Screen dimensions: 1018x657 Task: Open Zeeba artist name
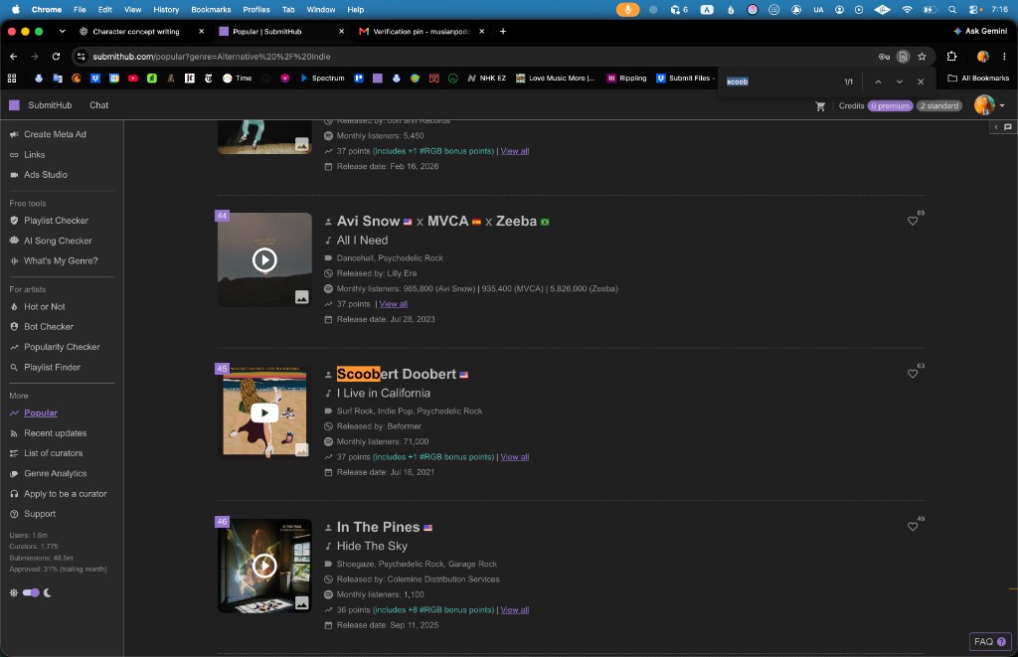click(516, 222)
